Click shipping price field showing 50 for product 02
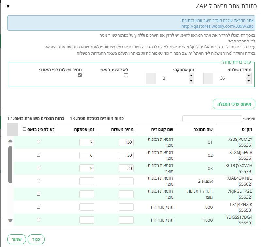This screenshot has width=261, height=247. point(126,155)
